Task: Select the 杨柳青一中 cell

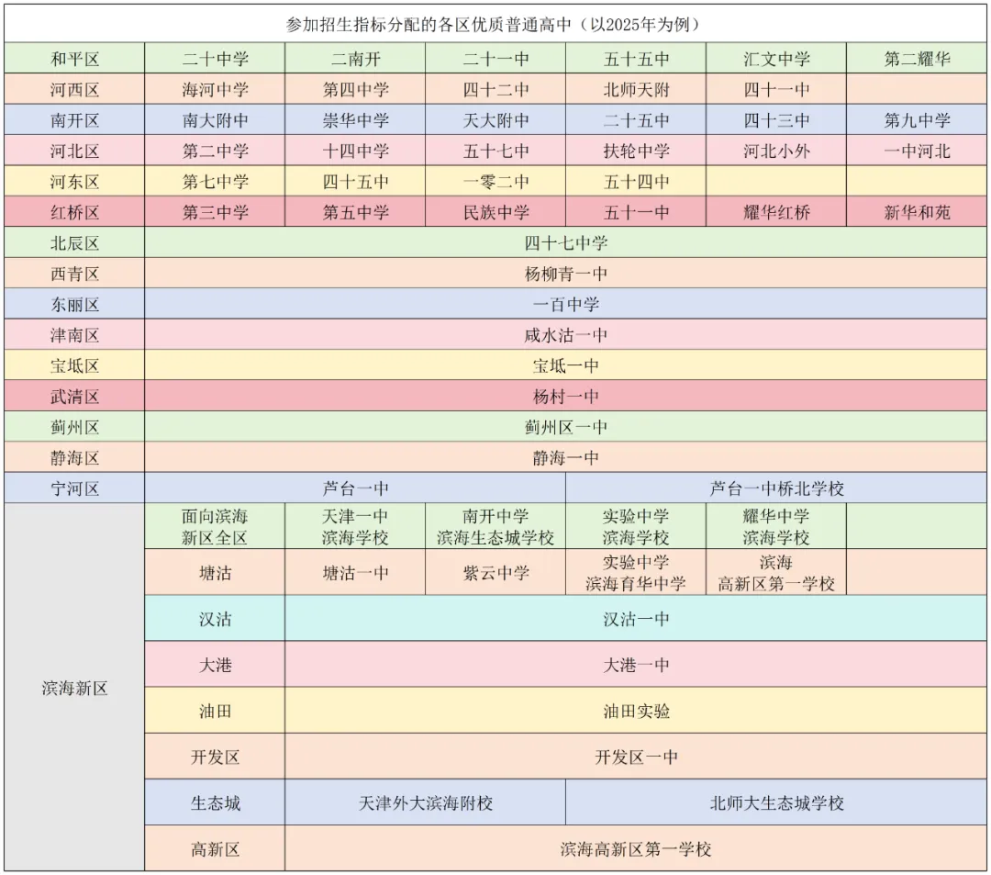Action: tap(567, 273)
